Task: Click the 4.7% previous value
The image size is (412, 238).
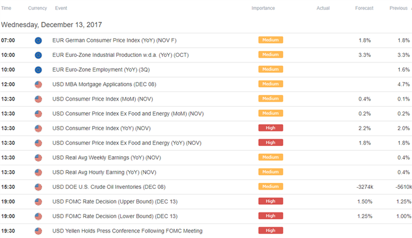Action: click(404, 85)
